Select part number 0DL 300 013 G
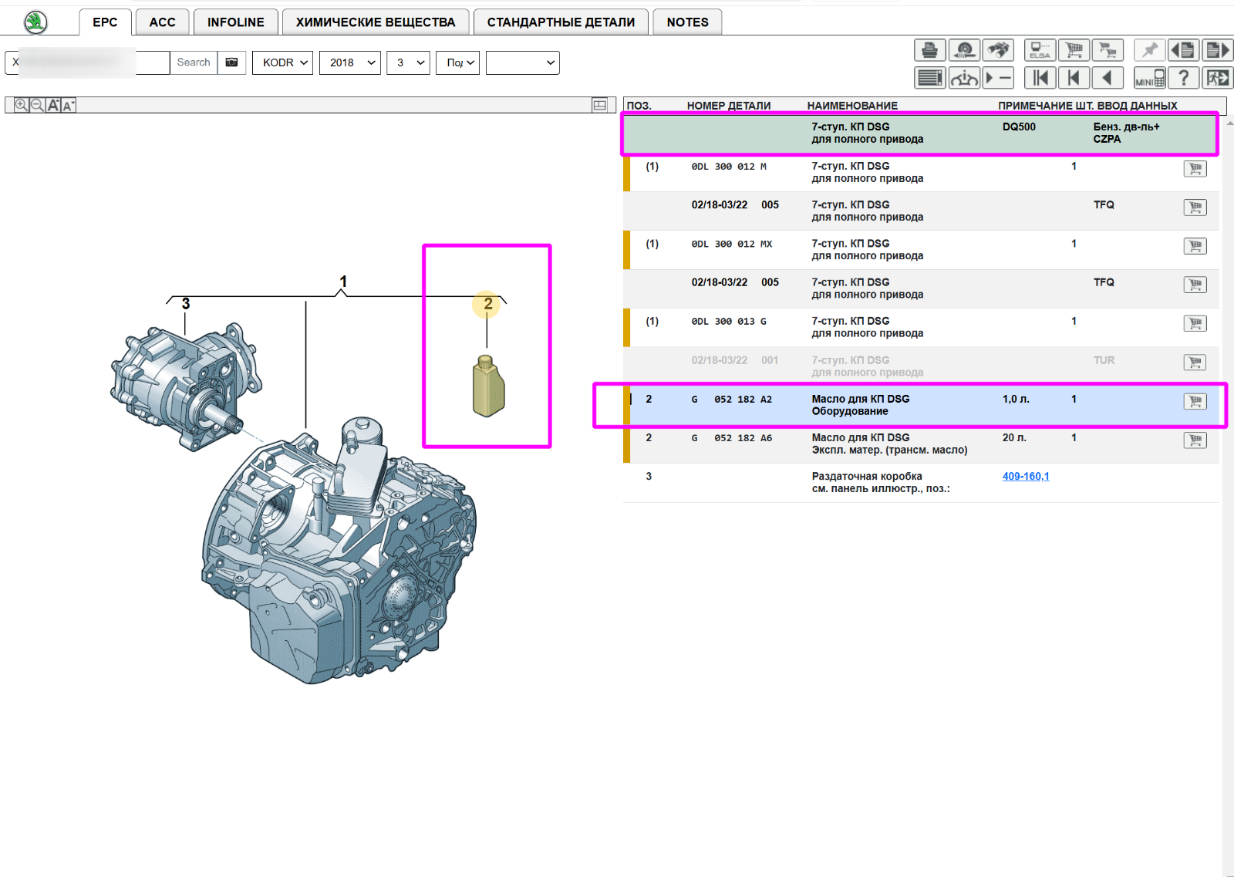Image resolution: width=1234 pixels, height=877 pixels. tap(729, 322)
